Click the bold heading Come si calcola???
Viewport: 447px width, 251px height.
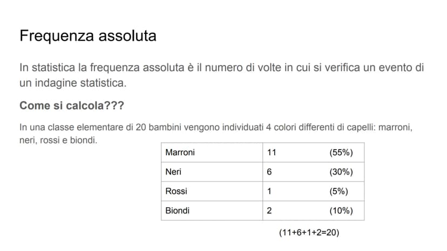tap(72, 106)
